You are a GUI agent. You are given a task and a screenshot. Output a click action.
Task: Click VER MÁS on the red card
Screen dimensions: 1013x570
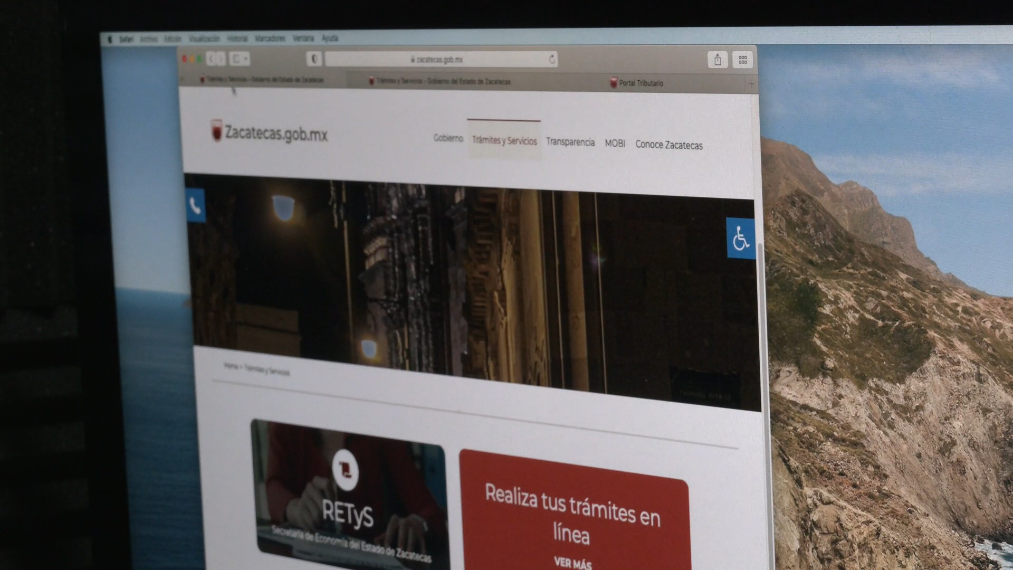point(572,563)
